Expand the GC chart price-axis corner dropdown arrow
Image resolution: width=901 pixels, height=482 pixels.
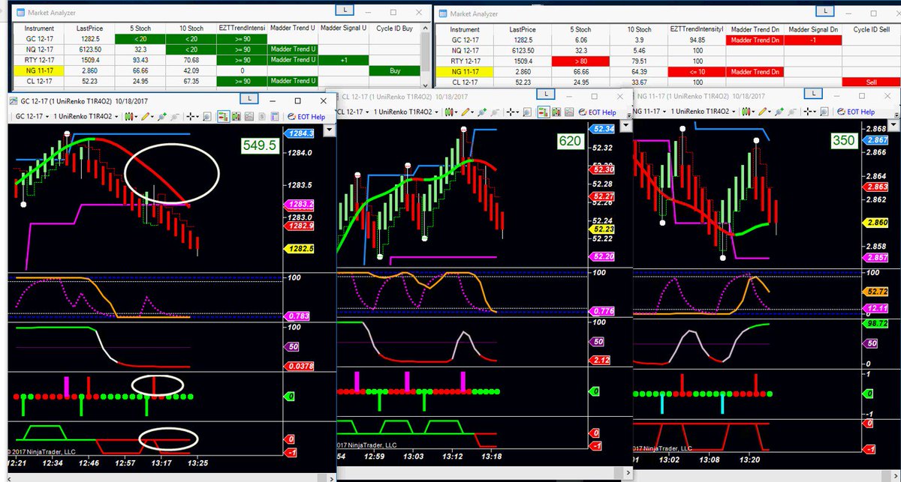pyautogui.click(x=329, y=130)
